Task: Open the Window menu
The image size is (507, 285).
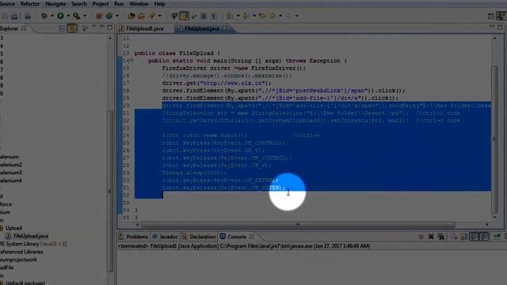Action: coord(139,4)
